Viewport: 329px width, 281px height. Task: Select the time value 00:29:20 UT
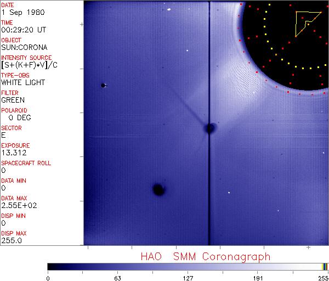point(24,30)
